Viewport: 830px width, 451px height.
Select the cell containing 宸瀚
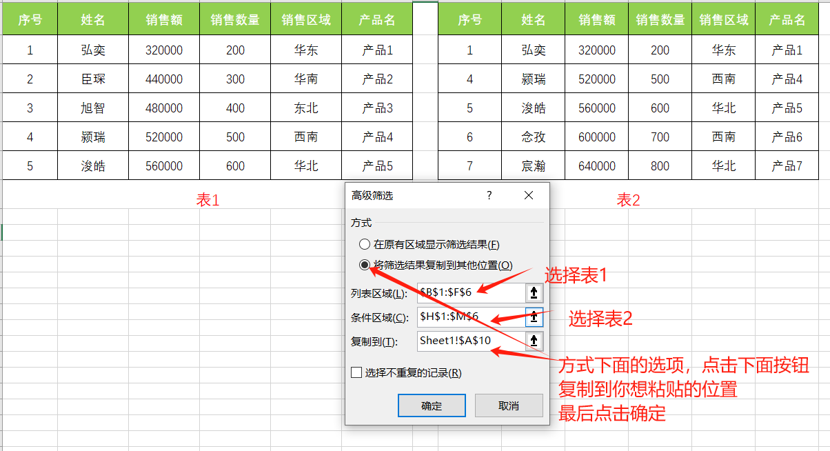(534, 166)
